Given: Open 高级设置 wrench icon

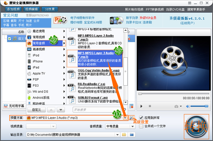Looking at the screenshot, I should coord(131,118).
